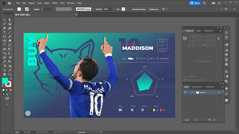
Task: Switch to the Pathfinder tab
Action: click(x=208, y=31)
